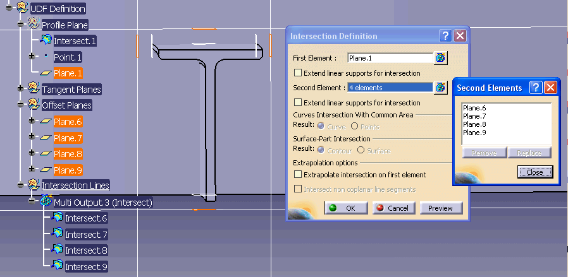Select the Intersect.9 label in tree
The height and width of the screenshot is (277, 568).
[x=86, y=267]
